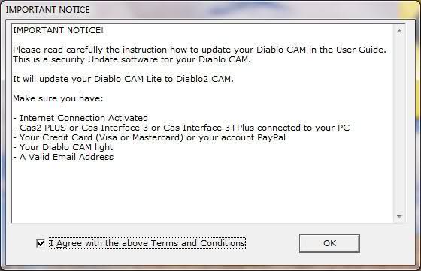Click the 'Cas2 PLUS or Cas Interface 3' list item
The width and height of the screenshot is (421, 271).
[181, 128]
